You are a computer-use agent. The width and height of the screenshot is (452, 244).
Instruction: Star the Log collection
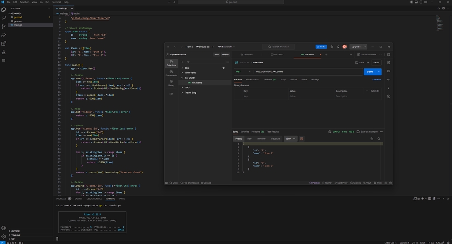tap(223, 68)
